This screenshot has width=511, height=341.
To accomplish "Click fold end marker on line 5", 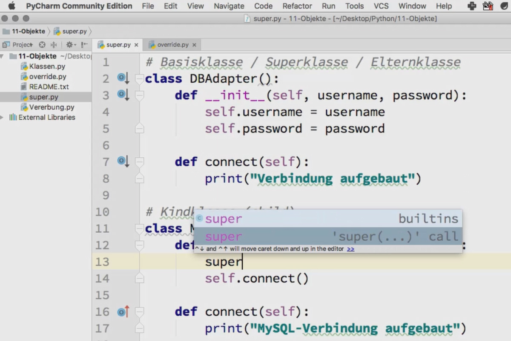I will click(x=139, y=128).
